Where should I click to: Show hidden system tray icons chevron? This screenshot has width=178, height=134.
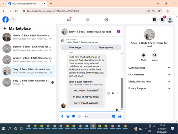click(x=146, y=129)
